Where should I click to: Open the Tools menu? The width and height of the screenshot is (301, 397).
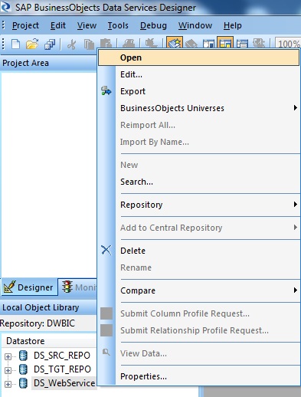(x=118, y=25)
